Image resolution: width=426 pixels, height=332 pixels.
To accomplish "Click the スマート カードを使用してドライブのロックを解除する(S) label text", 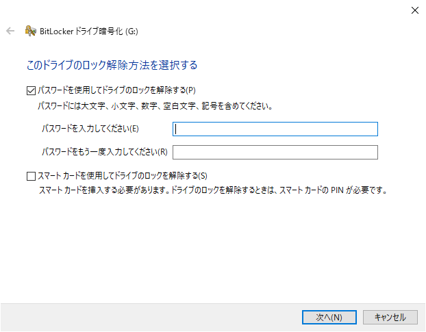I will pos(122,176).
